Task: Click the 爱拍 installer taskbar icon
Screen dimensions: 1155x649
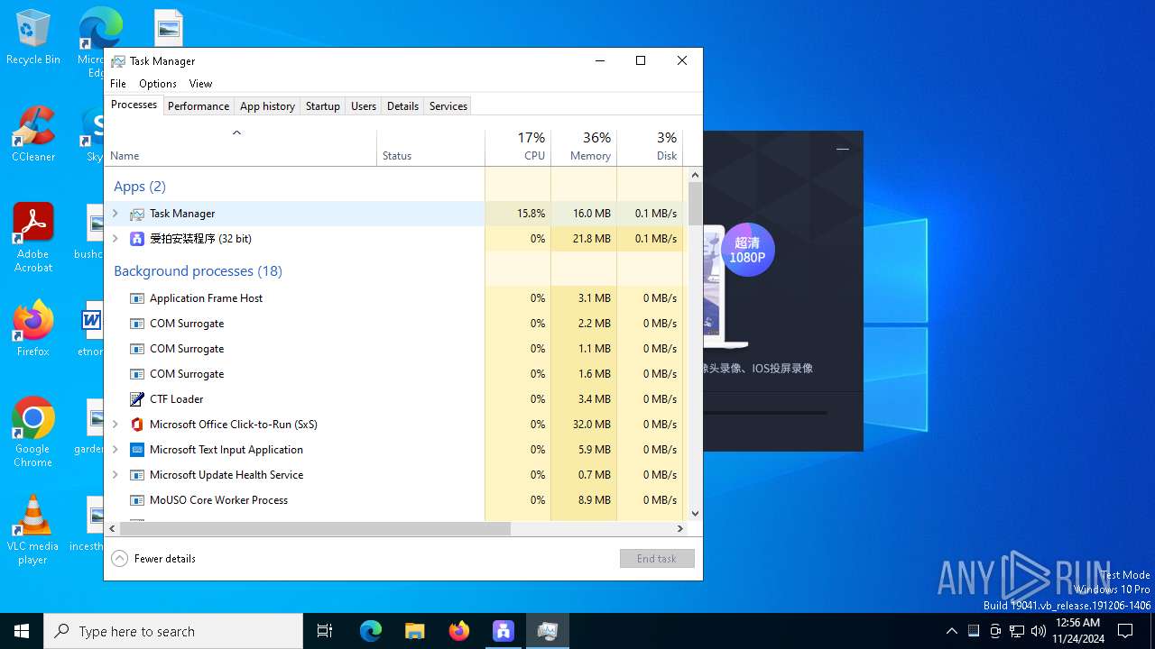Action: [503, 631]
